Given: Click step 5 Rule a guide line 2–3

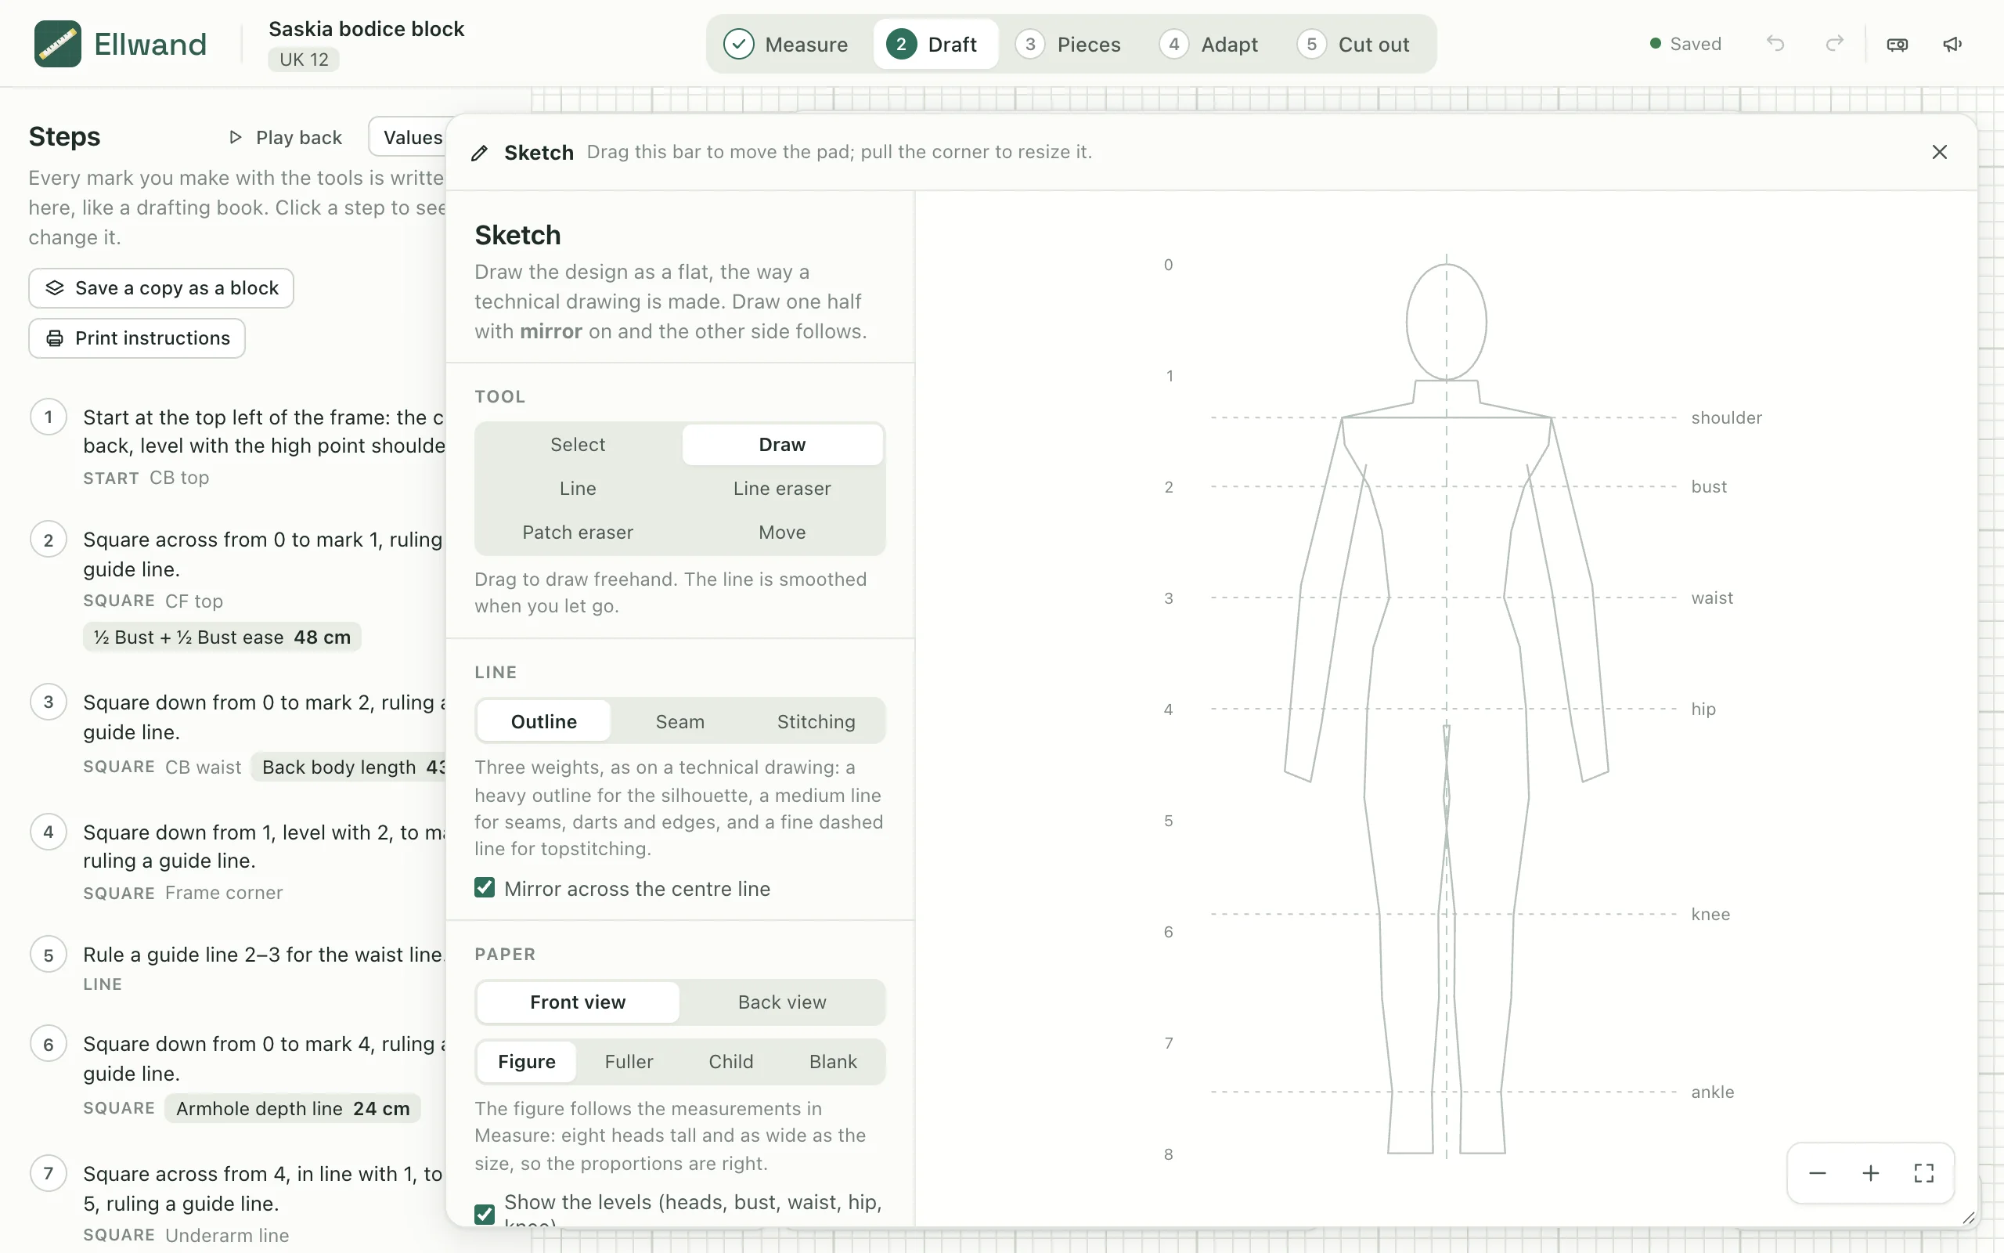Looking at the screenshot, I should 263,955.
